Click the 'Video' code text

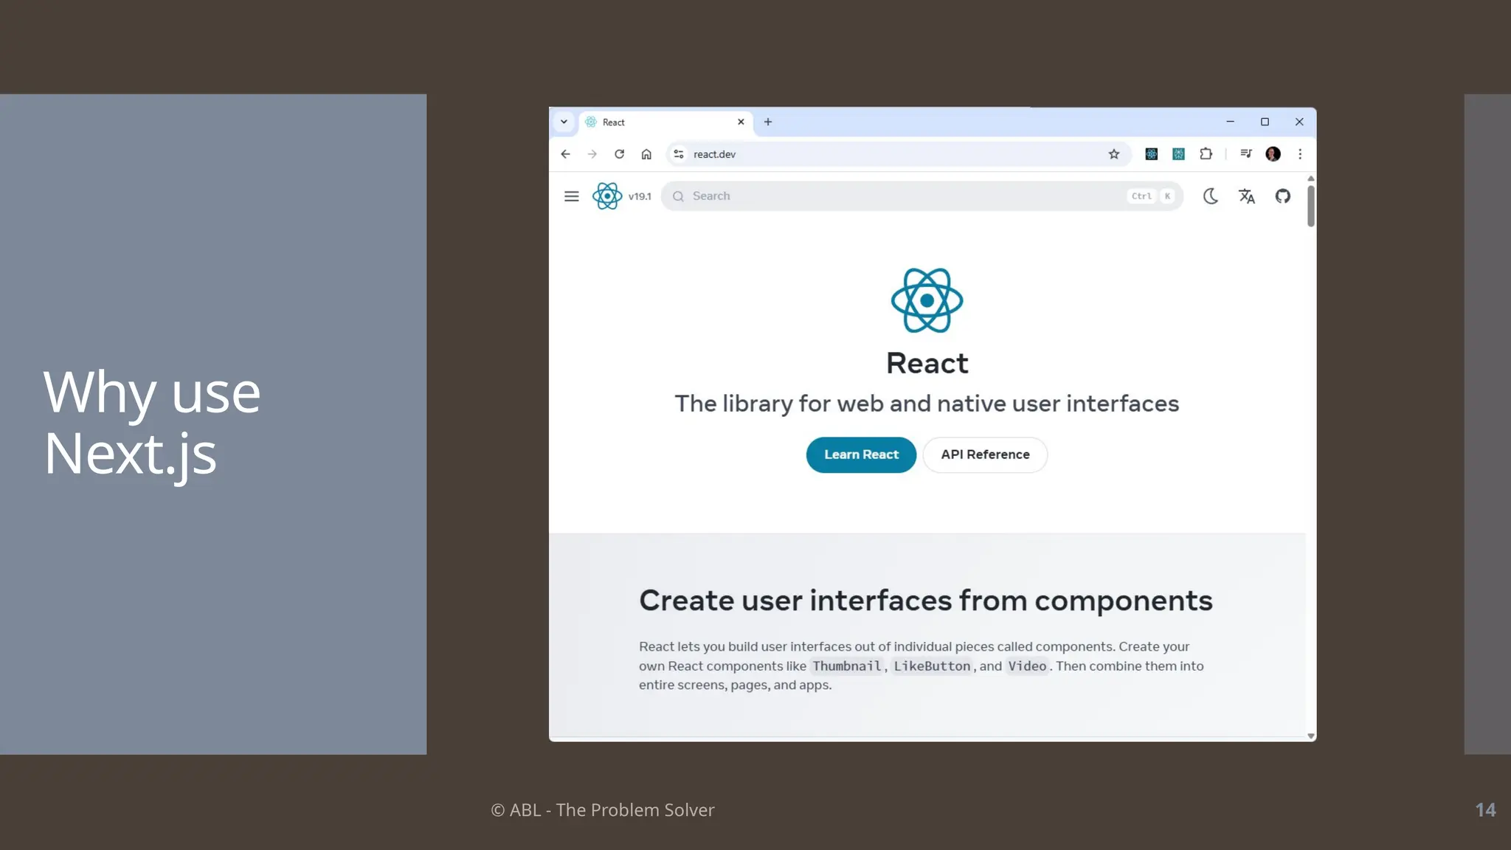click(x=1027, y=666)
